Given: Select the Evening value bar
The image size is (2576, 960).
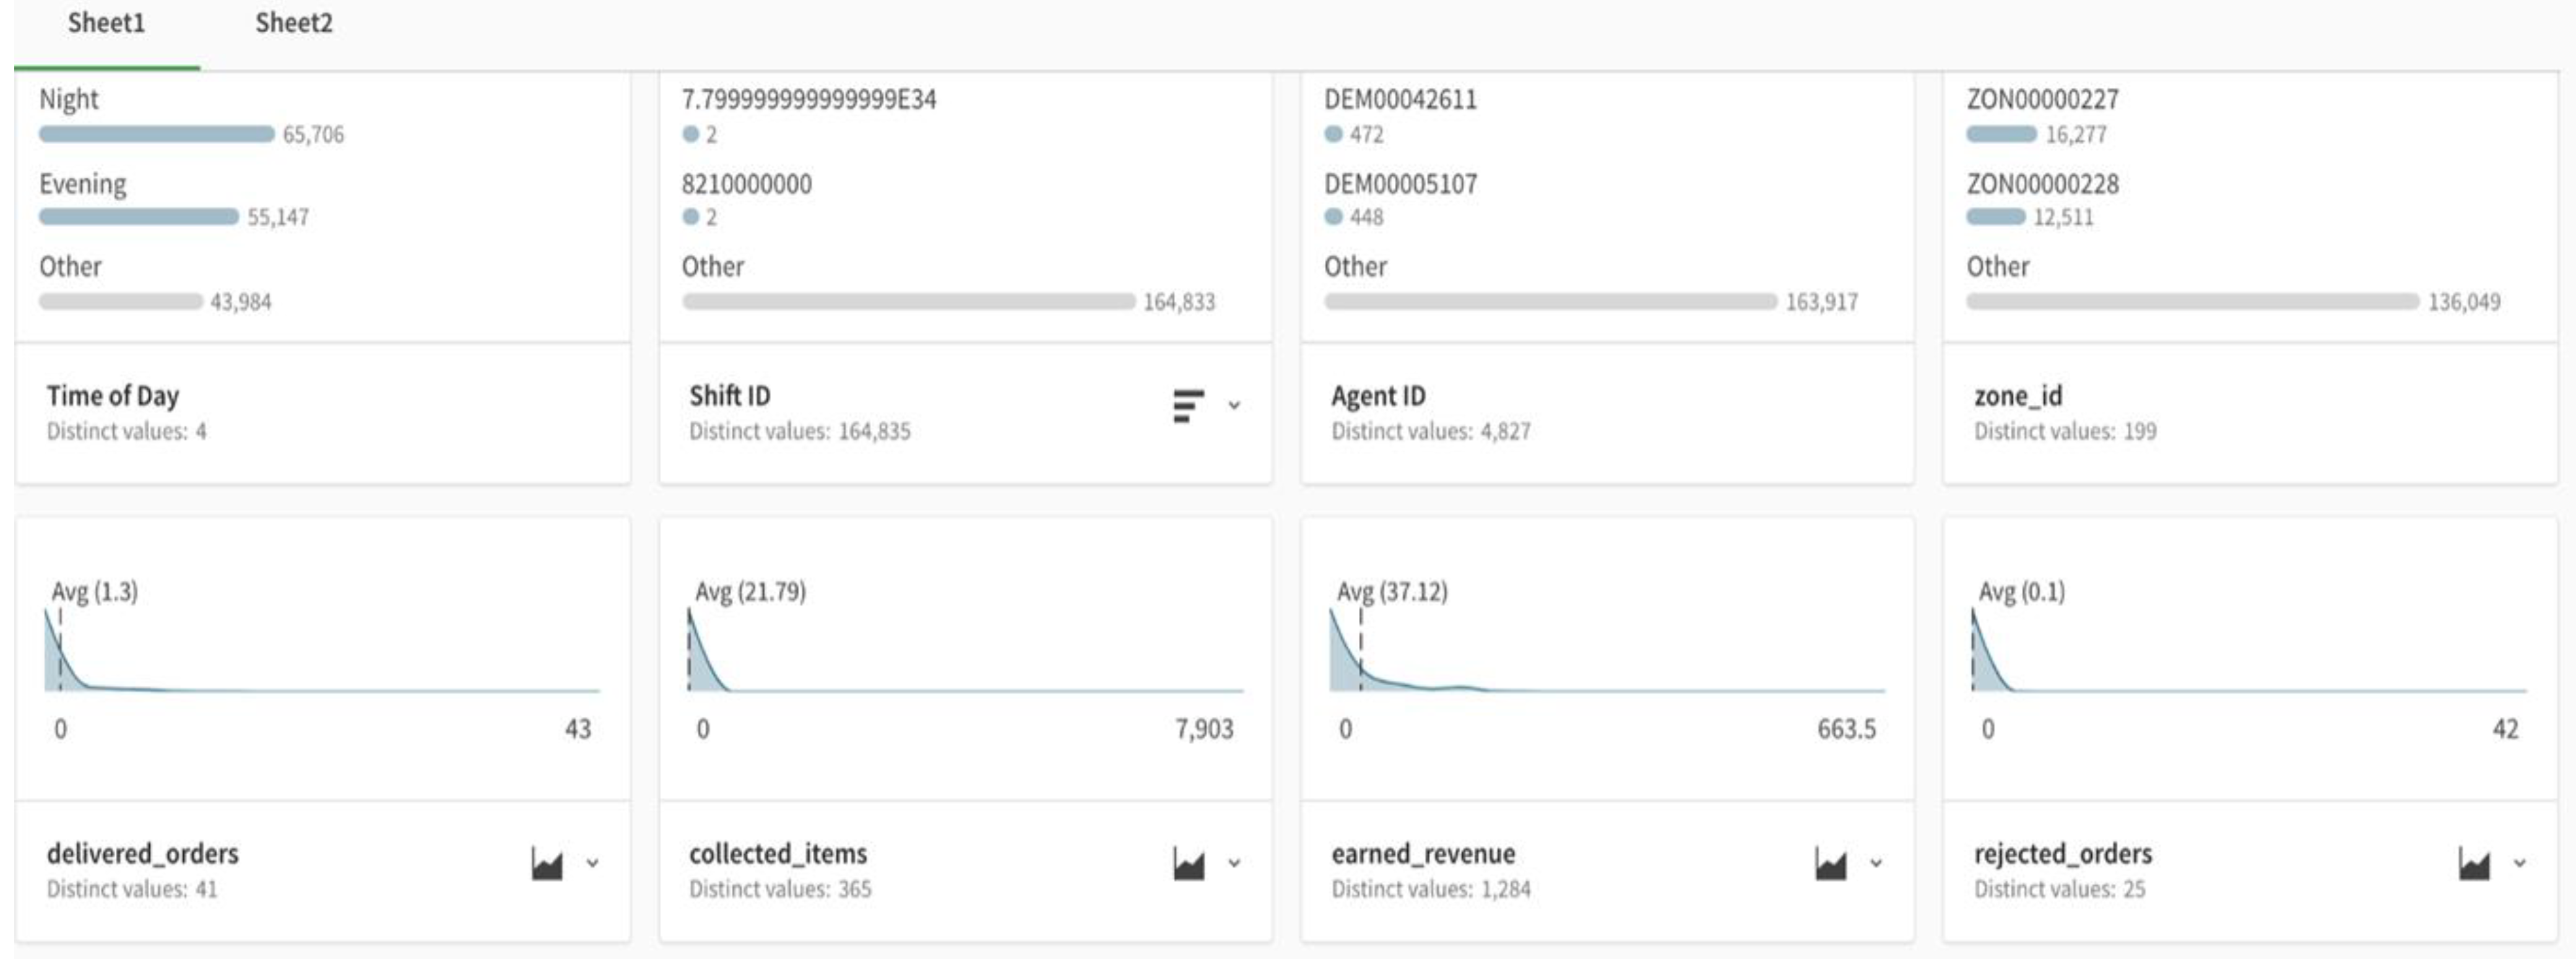Looking at the screenshot, I should [x=138, y=217].
